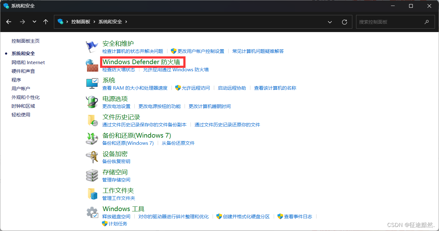This screenshot has width=439, height=231.
Task: Click the up arrow to go to the parent folder
Action: tap(46, 22)
